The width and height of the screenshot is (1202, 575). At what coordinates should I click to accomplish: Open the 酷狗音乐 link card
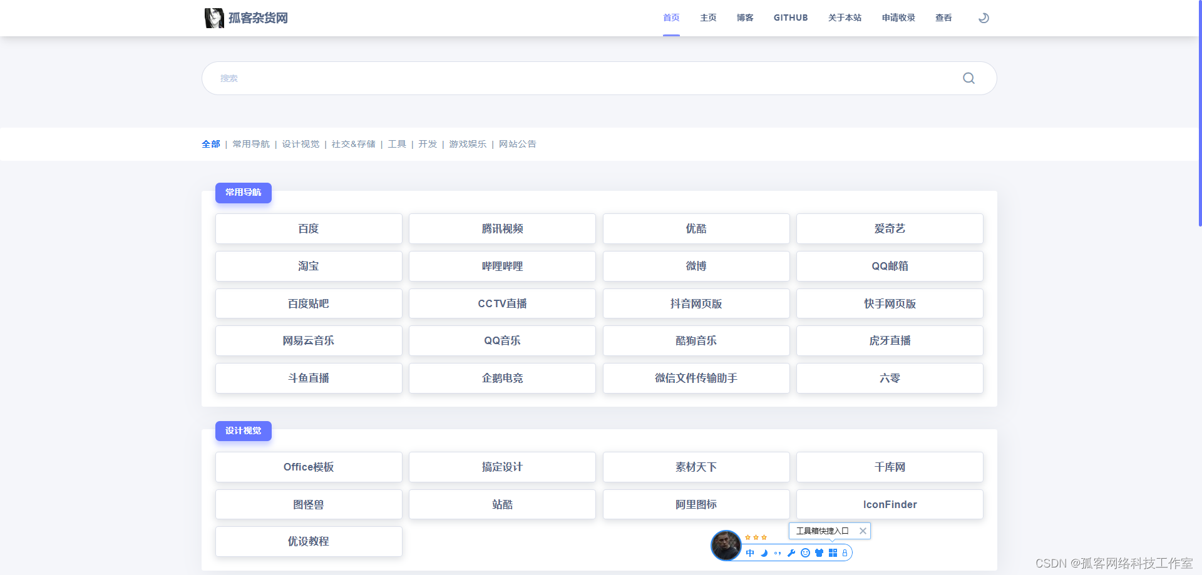[696, 341]
